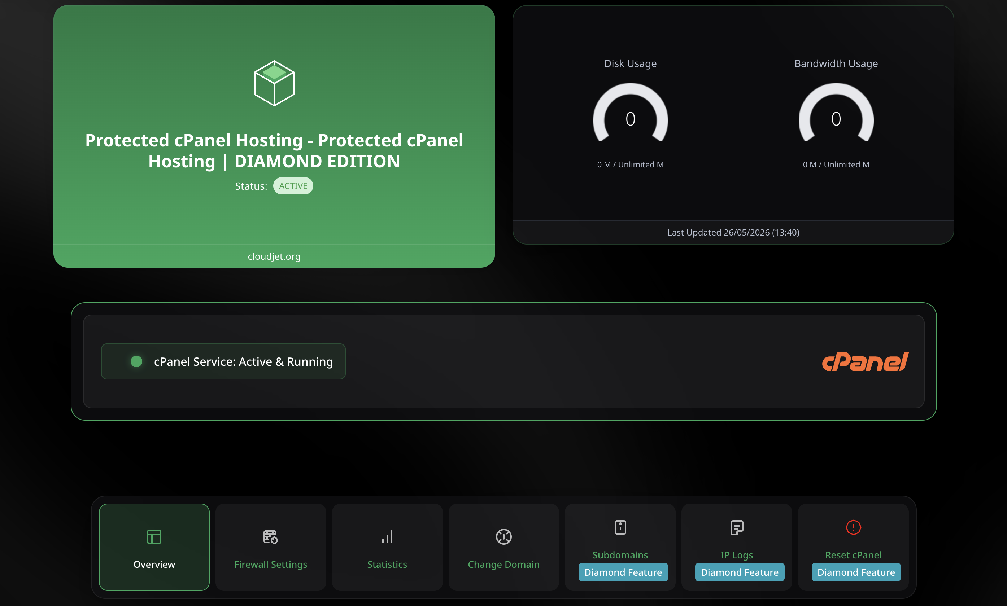Click the Firewall Settings icon
Screen dimensions: 1007x606
click(270, 537)
